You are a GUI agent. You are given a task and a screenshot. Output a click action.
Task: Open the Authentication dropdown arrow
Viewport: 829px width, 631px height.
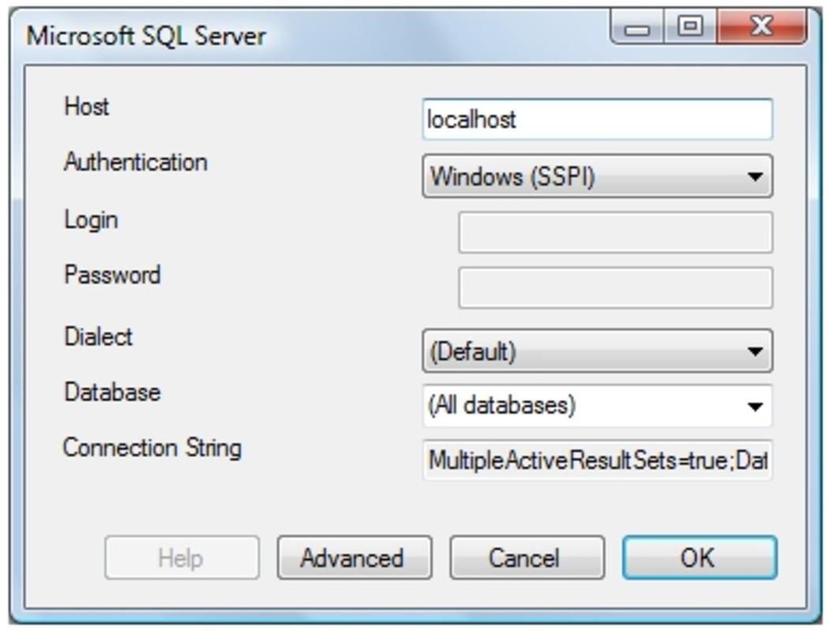[755, 177]
